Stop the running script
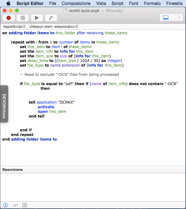 tap(23, 18)
